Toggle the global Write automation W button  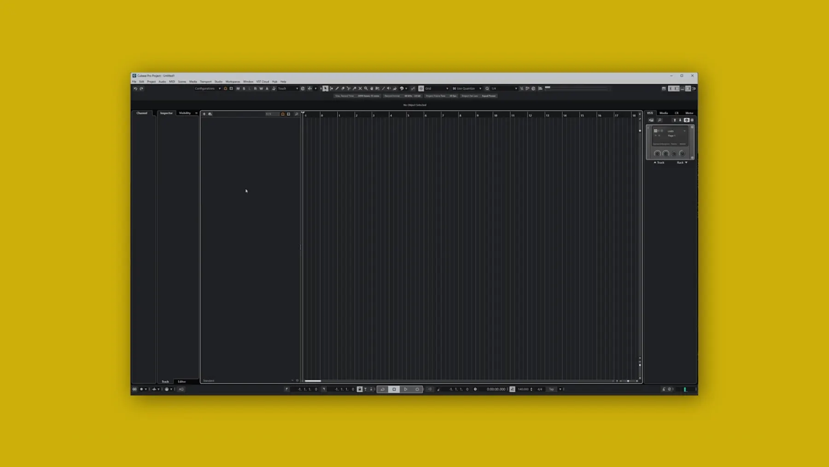[261, 89]
